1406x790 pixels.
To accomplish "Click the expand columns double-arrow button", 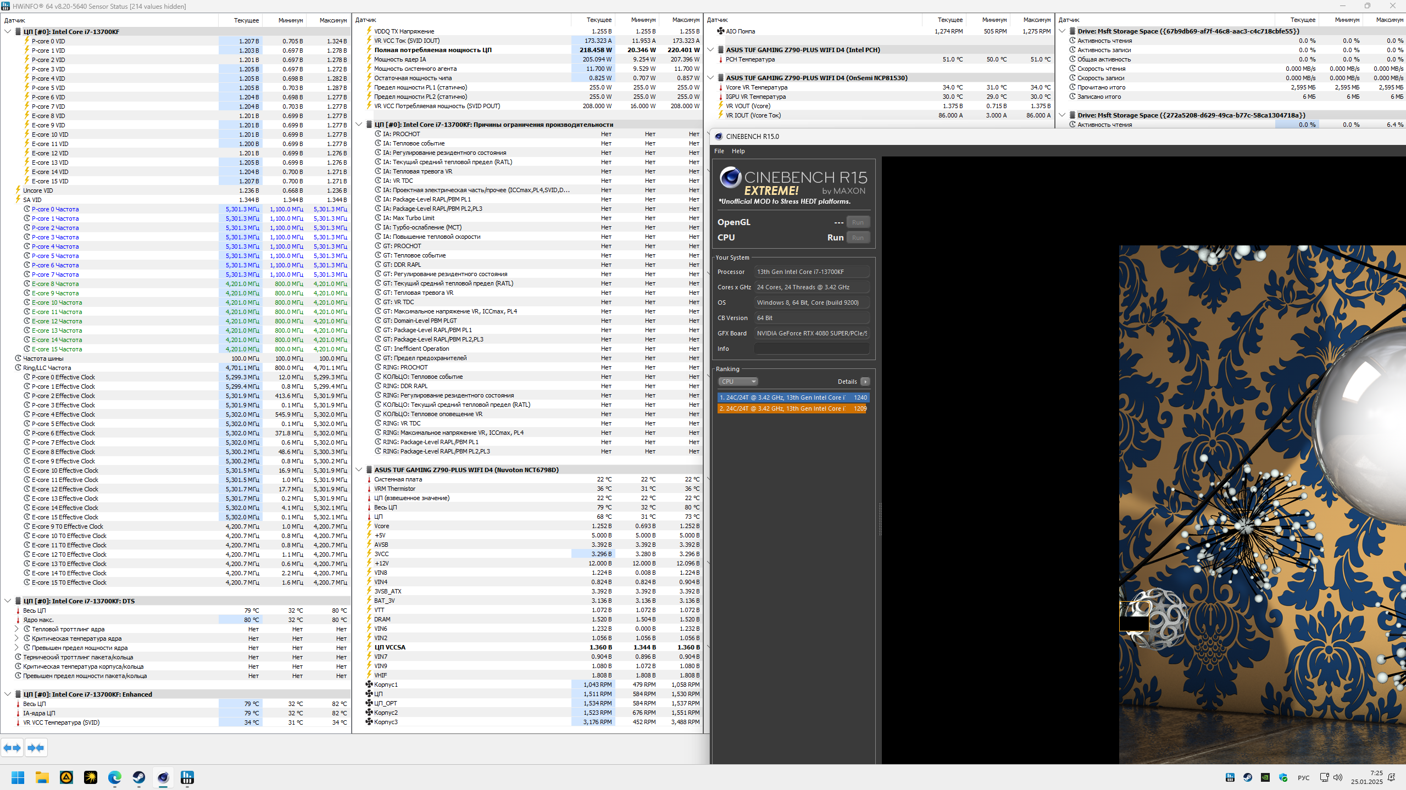I will [x=12, y=747].
